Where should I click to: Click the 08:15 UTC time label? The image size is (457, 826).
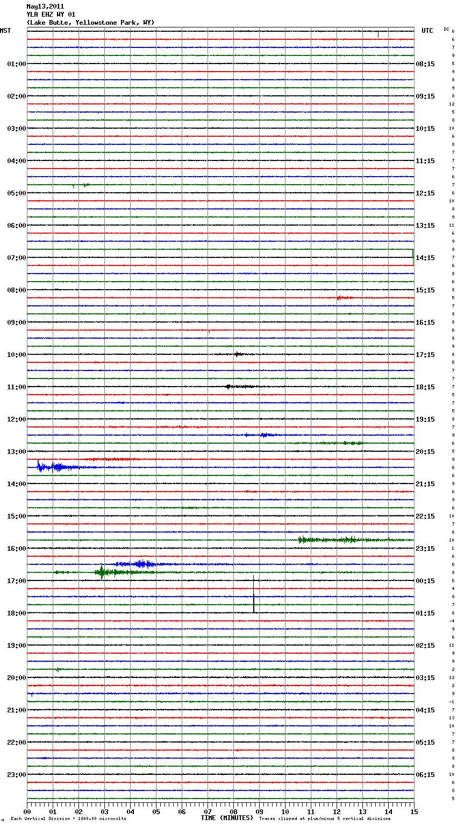click(425, 64)
